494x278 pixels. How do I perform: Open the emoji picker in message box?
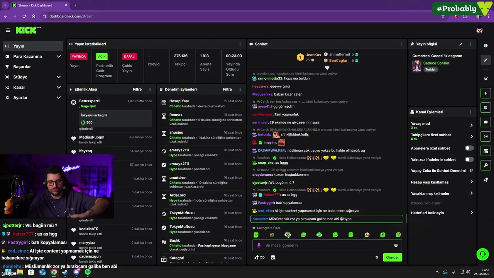point(396,245)
